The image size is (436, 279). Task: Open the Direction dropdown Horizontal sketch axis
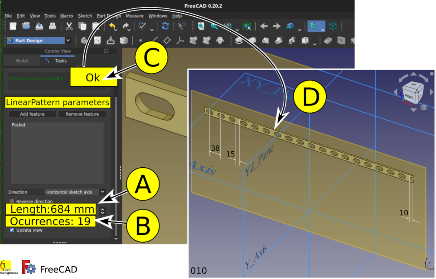(x=76, y=192)
